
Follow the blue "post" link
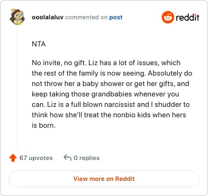click(116, 17)
